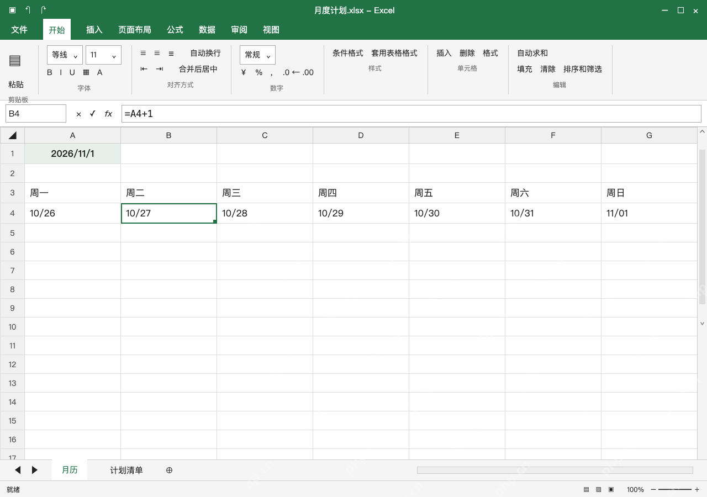Screen dimensions: 707x497
Task: Toggle 自动换行 wrap text
Action: pyautogui.click(x=205, y=53)
